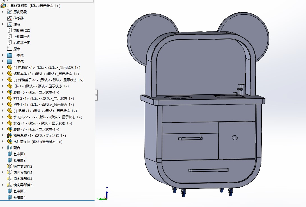The width and height of the screenshot is (306, 207).
Task: Click the 把手2<1> part icon
Action: point(10,99)
